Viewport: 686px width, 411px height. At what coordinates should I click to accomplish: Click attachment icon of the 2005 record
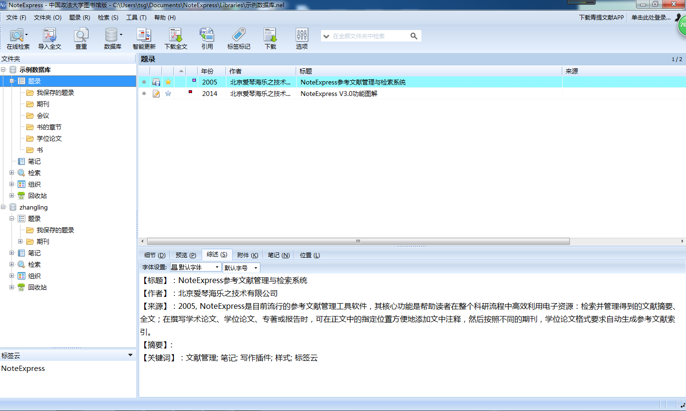click(x=156, y=82)
